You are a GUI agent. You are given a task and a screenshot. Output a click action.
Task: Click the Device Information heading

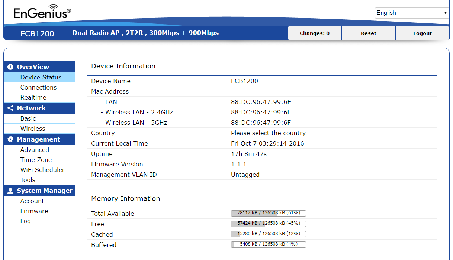123,66
